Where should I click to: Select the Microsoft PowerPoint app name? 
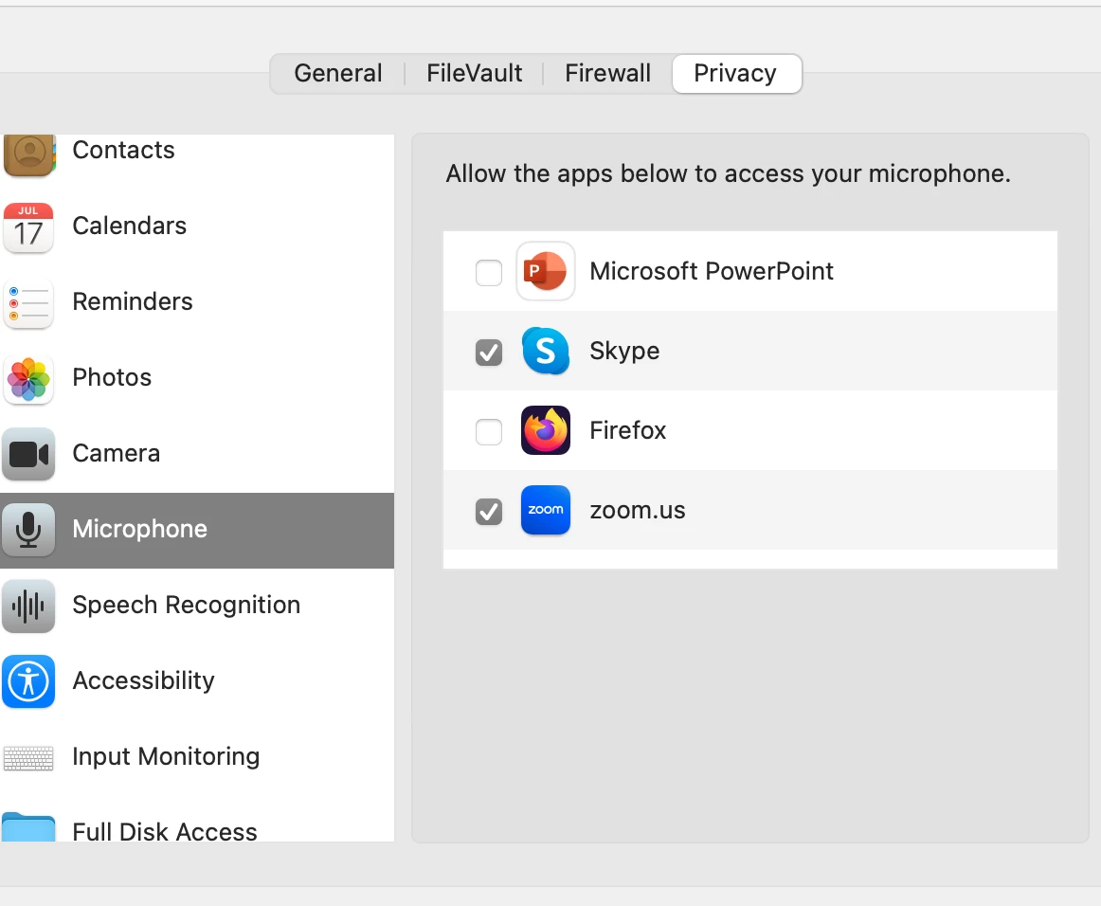pos(712,271)
